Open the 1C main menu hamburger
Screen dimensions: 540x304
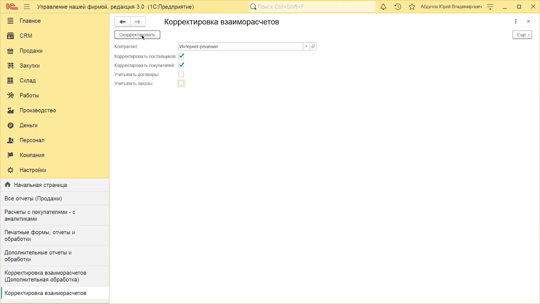(x=27, y=7)
